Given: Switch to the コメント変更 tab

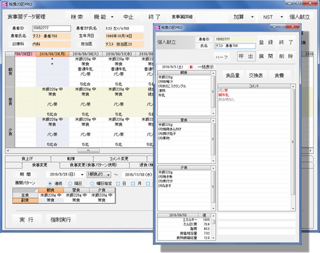Looking at the screenshot, I should (119, 159).
